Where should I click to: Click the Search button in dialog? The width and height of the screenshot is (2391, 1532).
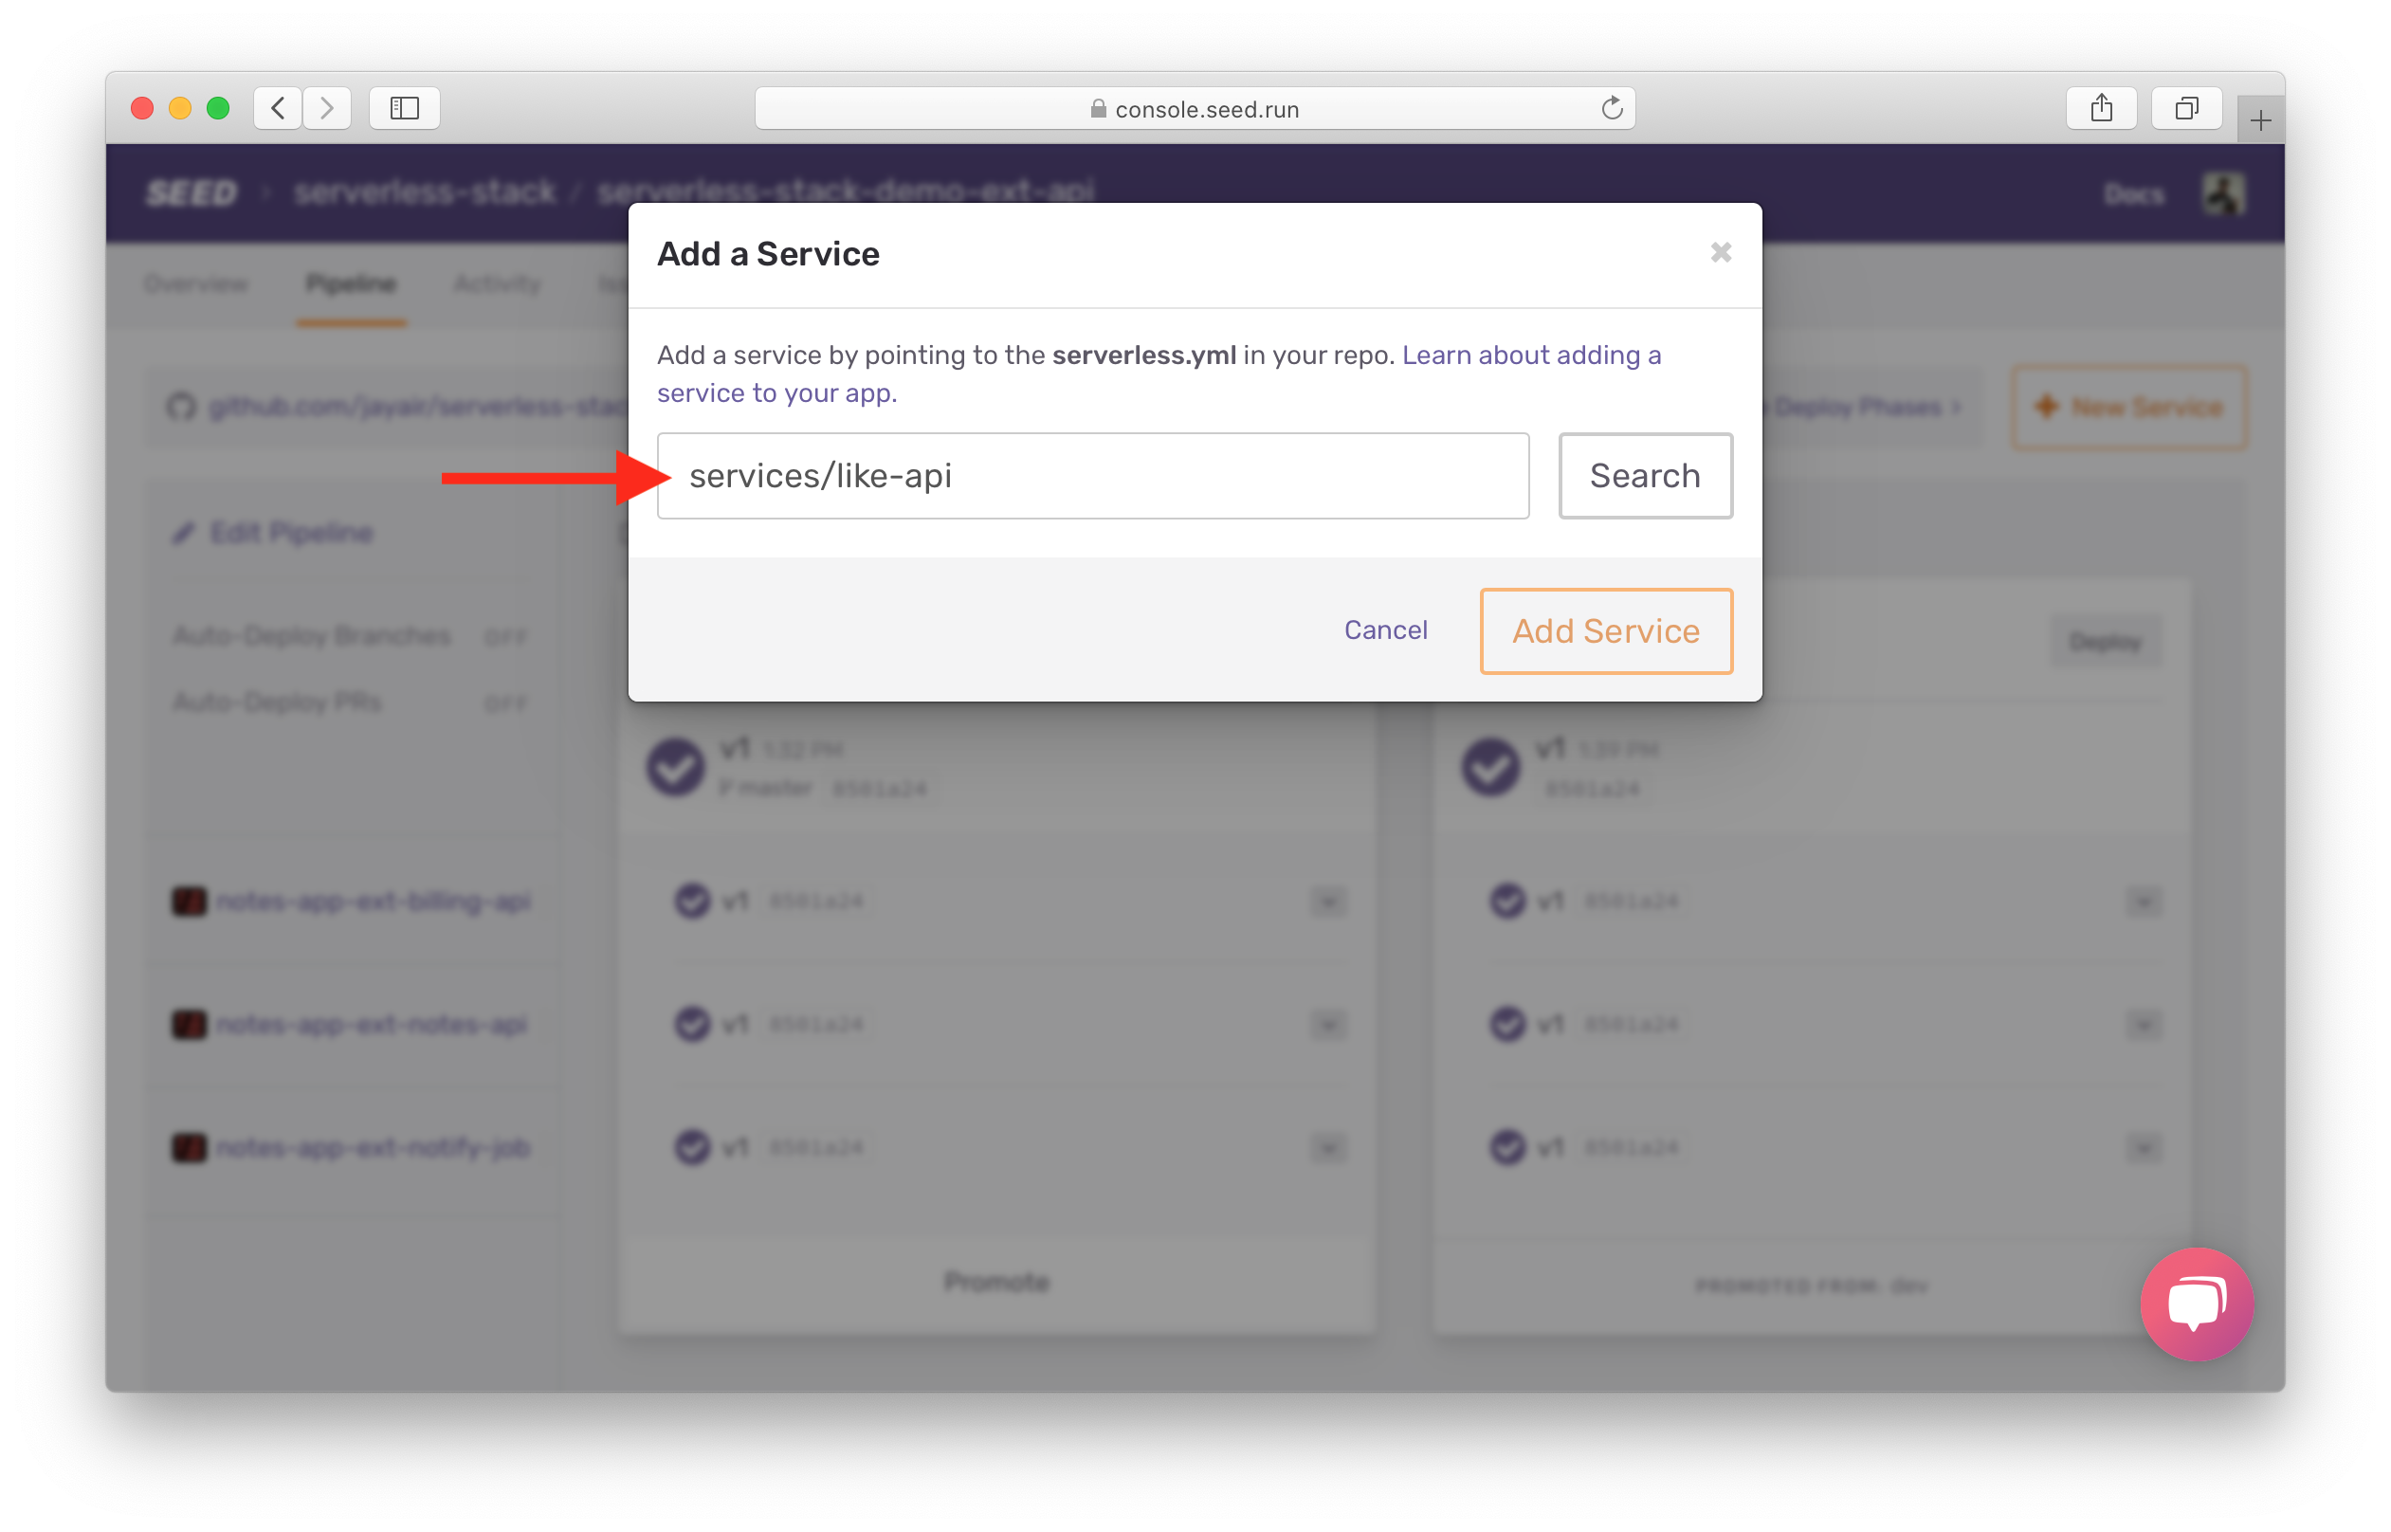tap(1645, 474)
